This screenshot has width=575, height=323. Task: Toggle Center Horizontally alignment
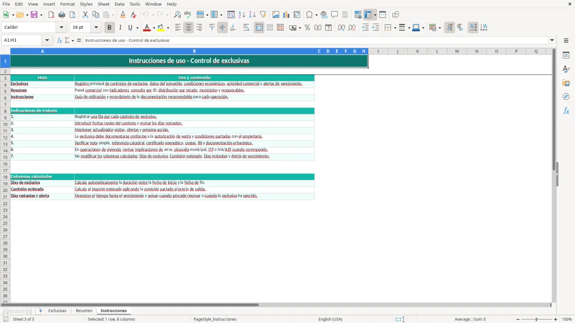tap(189, 28)
